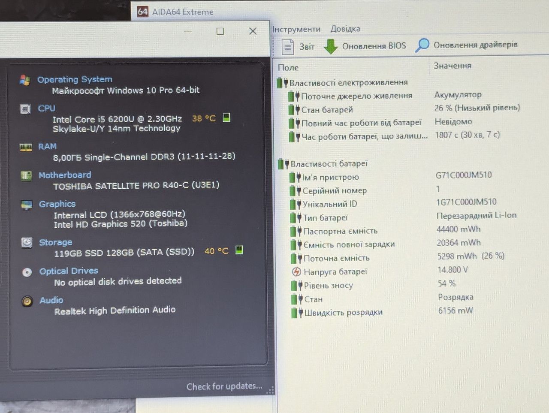Click the Значення column header
Viewport: 549px width, 413px height.
click(452, 66)
